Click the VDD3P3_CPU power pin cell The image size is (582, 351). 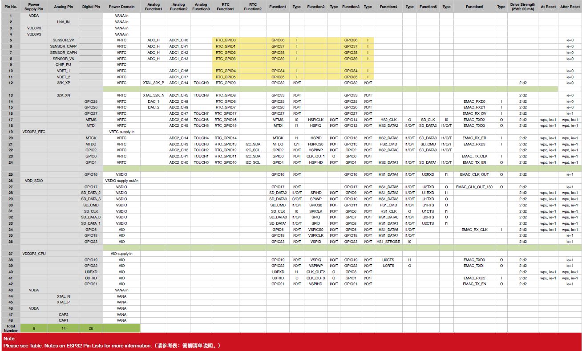(x=34, y=254)
